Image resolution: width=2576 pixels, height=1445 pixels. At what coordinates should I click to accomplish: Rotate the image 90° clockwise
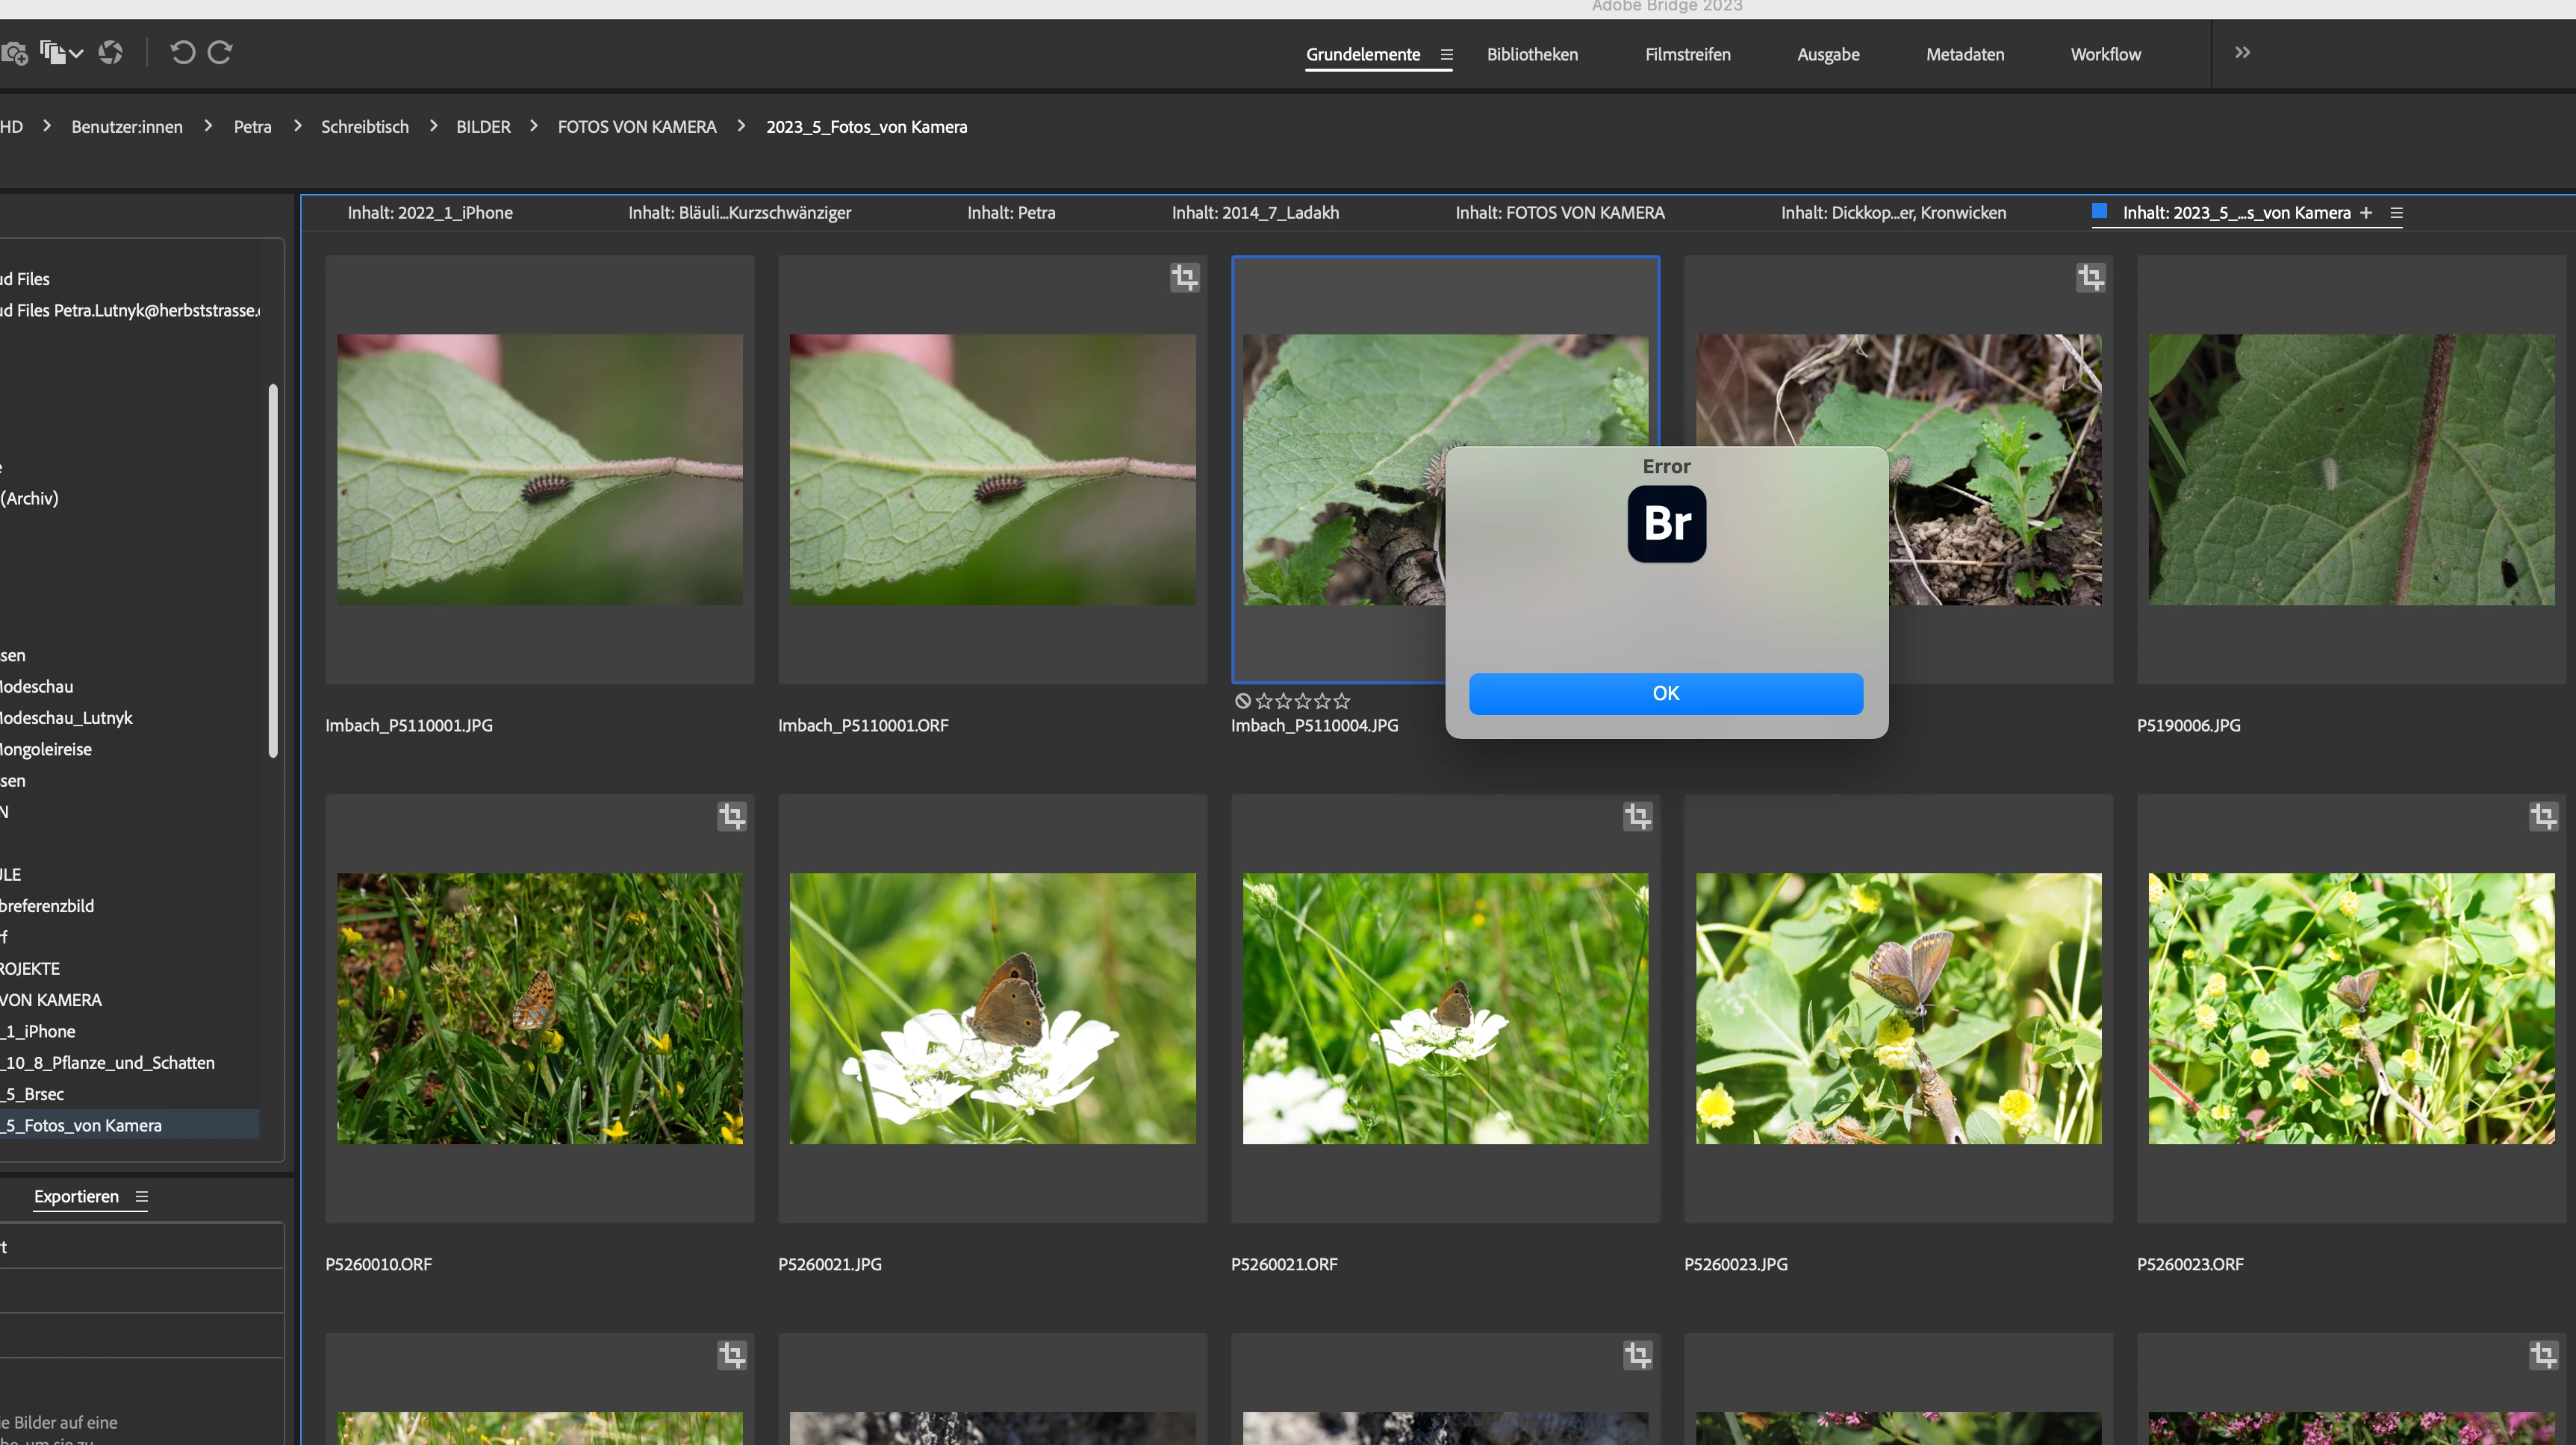(x=220, y=53)
